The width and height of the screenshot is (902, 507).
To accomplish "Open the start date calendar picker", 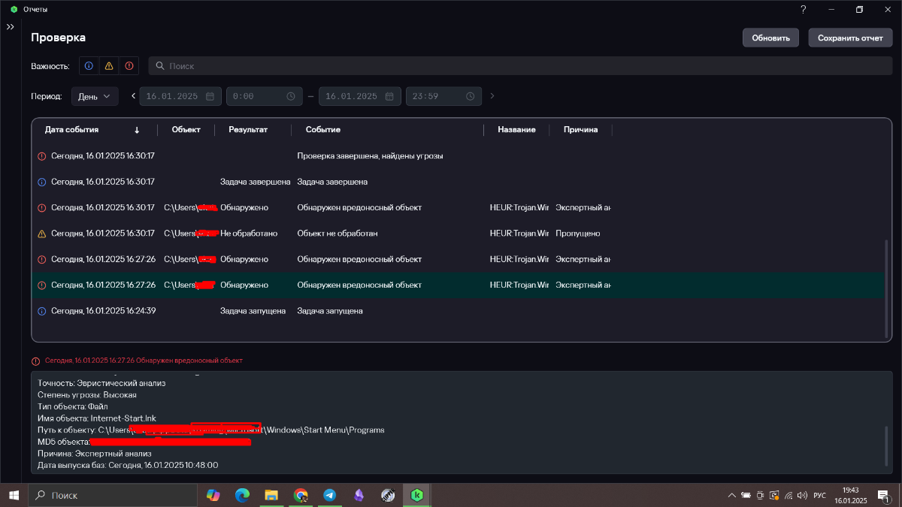I will click(x=210, y=96).
